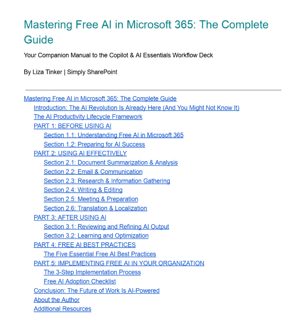This screenshot has width=298, height=329.
Task: Open The 3-Step Implementation Process link
Action: click(x=92, y=272)
